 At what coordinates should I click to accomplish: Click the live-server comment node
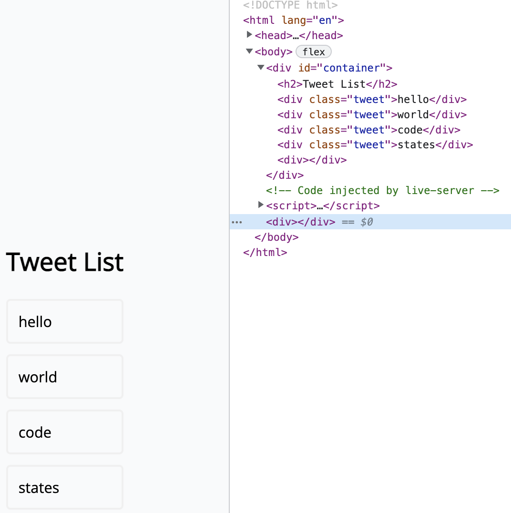point(382,191)
